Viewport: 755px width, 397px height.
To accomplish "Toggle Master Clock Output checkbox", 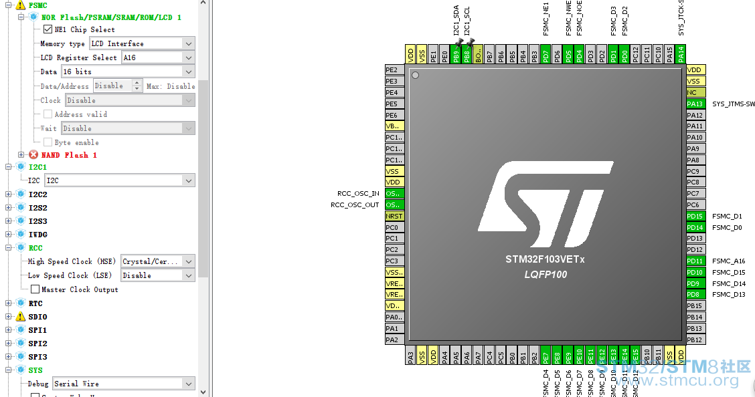I will pyautogui.click(x=35, y=289).
